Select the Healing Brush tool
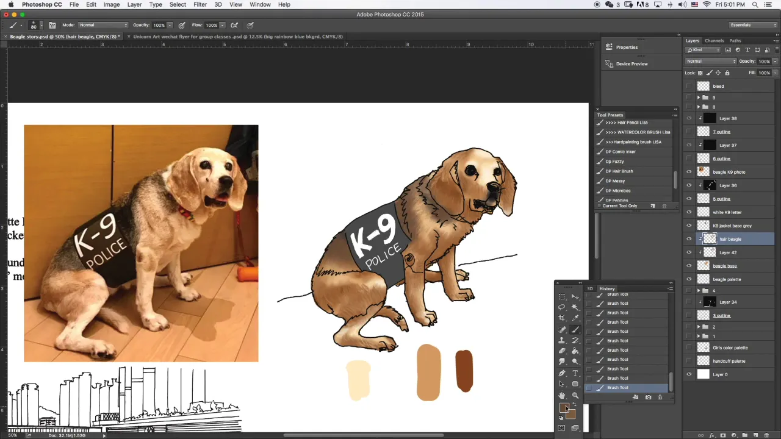Viewport: 781px width, 439px height. point(562,329)
